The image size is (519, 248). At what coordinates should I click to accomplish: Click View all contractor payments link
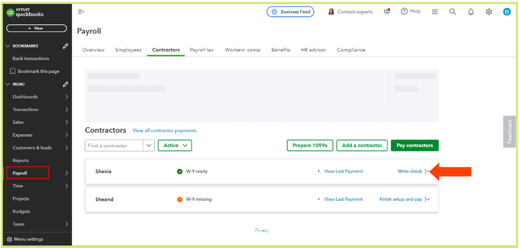[165, 131]
